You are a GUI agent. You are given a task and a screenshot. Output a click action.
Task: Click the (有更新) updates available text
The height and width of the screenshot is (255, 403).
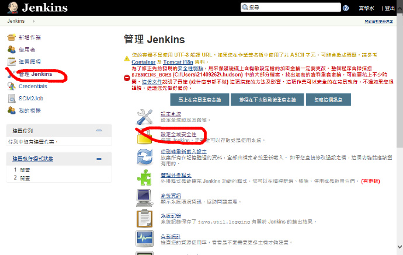point(370,181)
